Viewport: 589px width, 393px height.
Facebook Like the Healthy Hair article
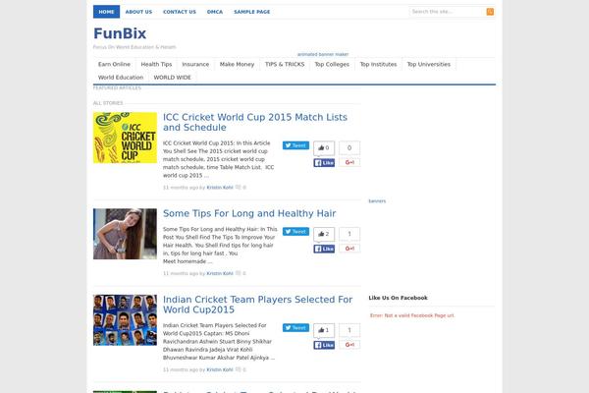click(324, 249)
